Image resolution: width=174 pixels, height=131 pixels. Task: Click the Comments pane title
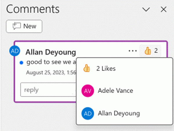(33, 9)
